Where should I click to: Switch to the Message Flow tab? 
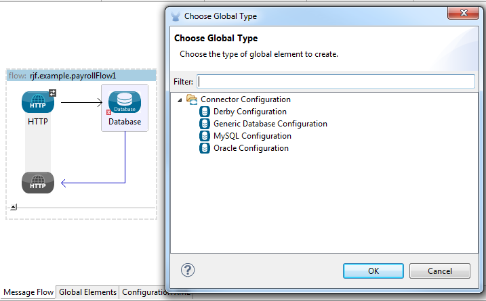28,292
